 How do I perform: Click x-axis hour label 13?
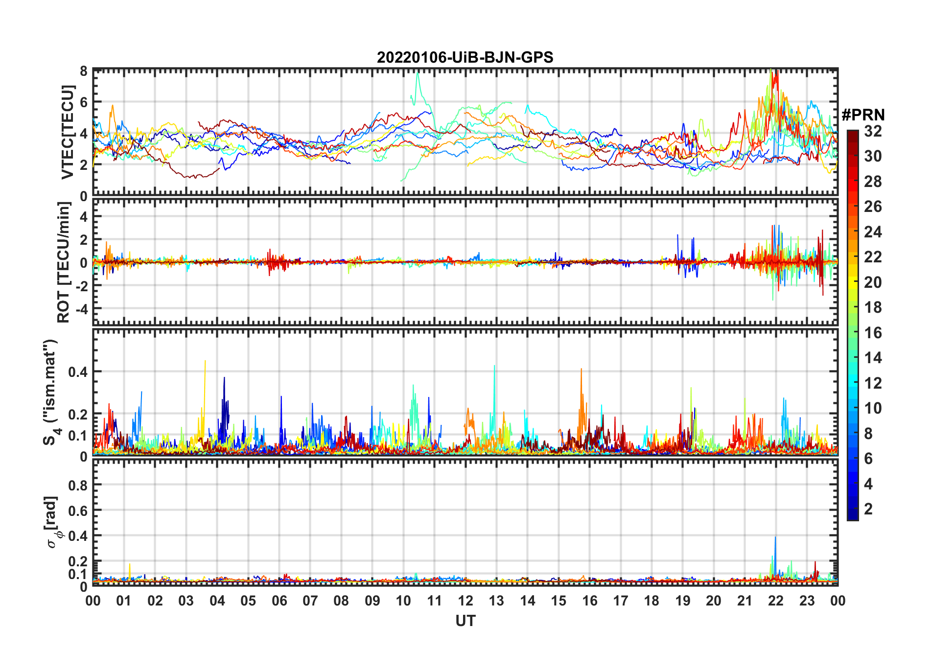click(496, 601)
